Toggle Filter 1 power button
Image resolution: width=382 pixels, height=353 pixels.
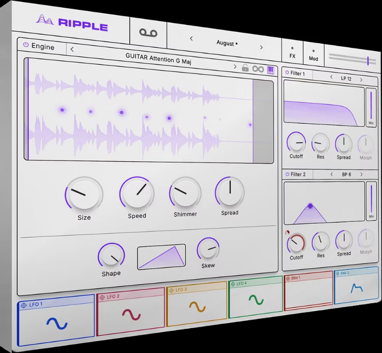[x=287, y=73]
